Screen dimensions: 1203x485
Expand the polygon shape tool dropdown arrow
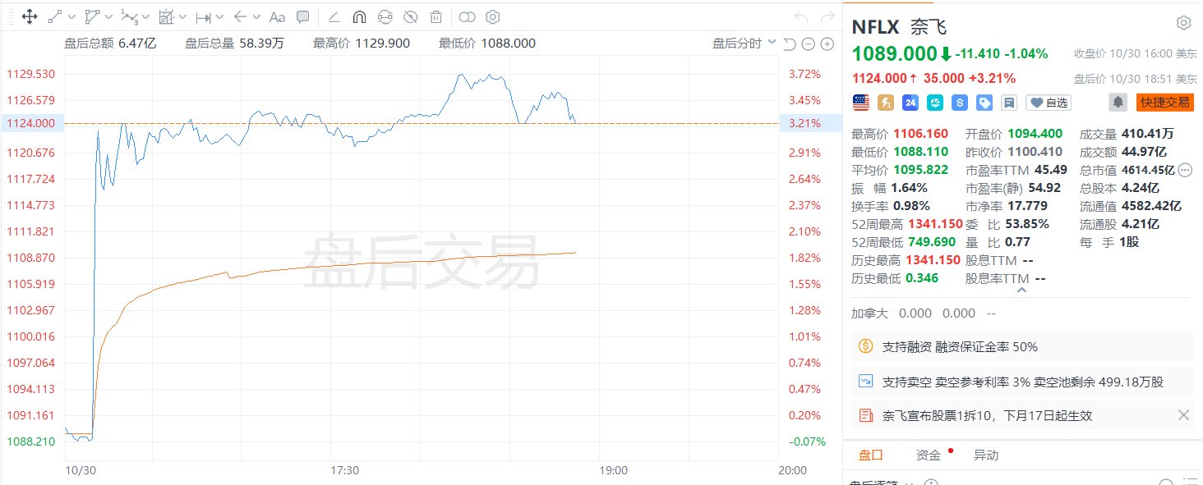pos(110,16)
